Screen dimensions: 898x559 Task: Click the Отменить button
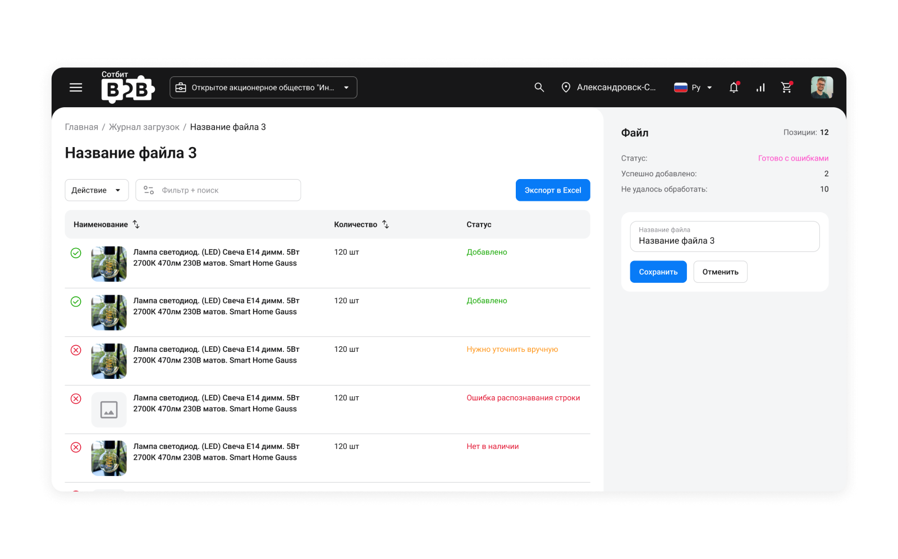[x=720, y=272]
